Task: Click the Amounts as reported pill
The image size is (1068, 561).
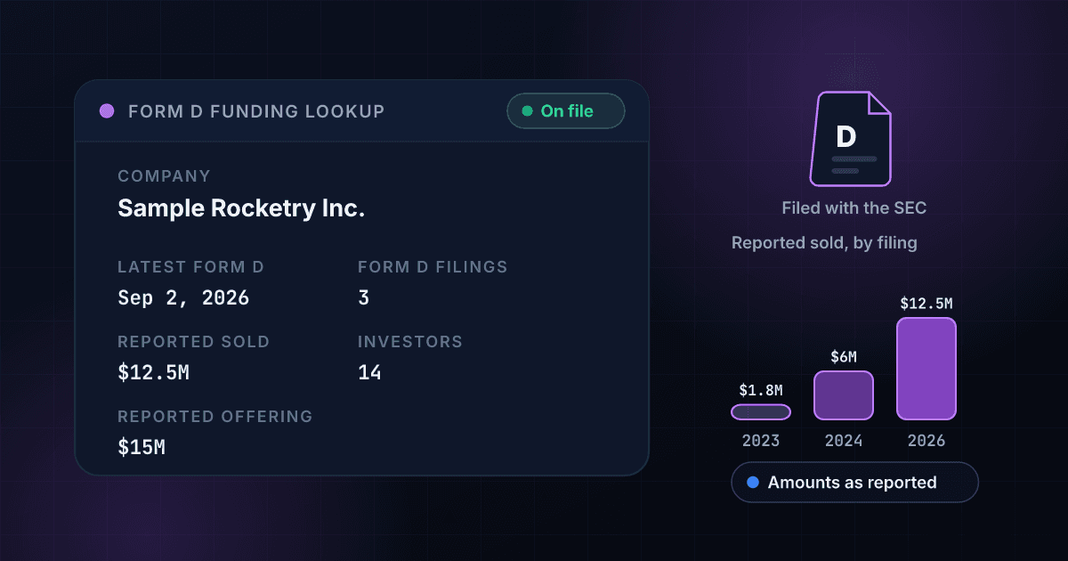Action: click(x=854, y=483)
